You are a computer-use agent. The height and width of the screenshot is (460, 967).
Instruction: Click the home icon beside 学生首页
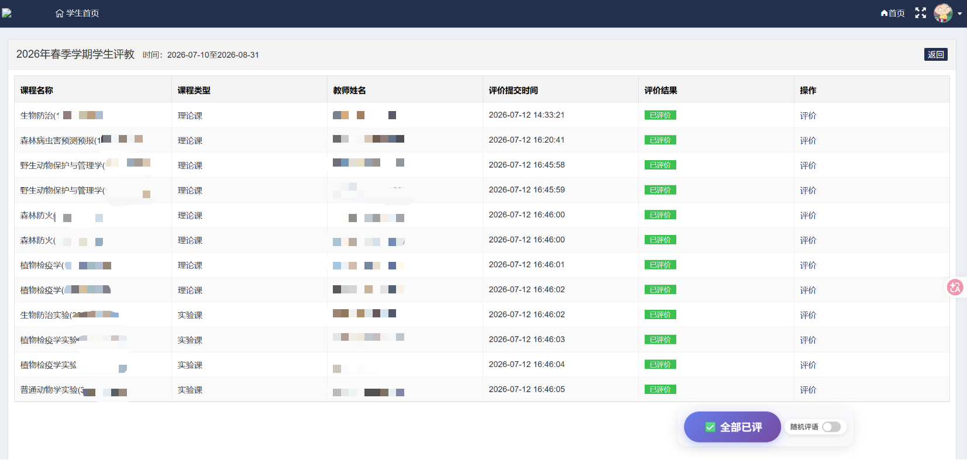tap(59, 13)
